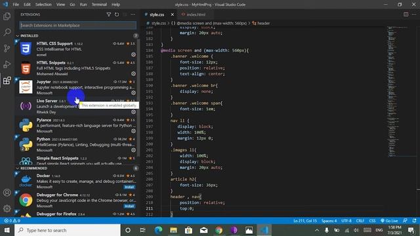Install the Docker extension
420x236 pixels.
coord(129,187)
